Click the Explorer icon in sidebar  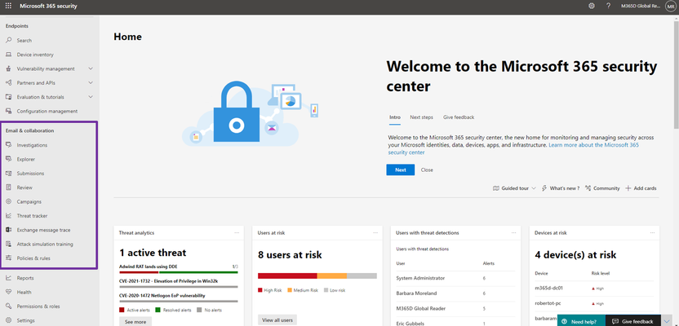coord(9,159)
